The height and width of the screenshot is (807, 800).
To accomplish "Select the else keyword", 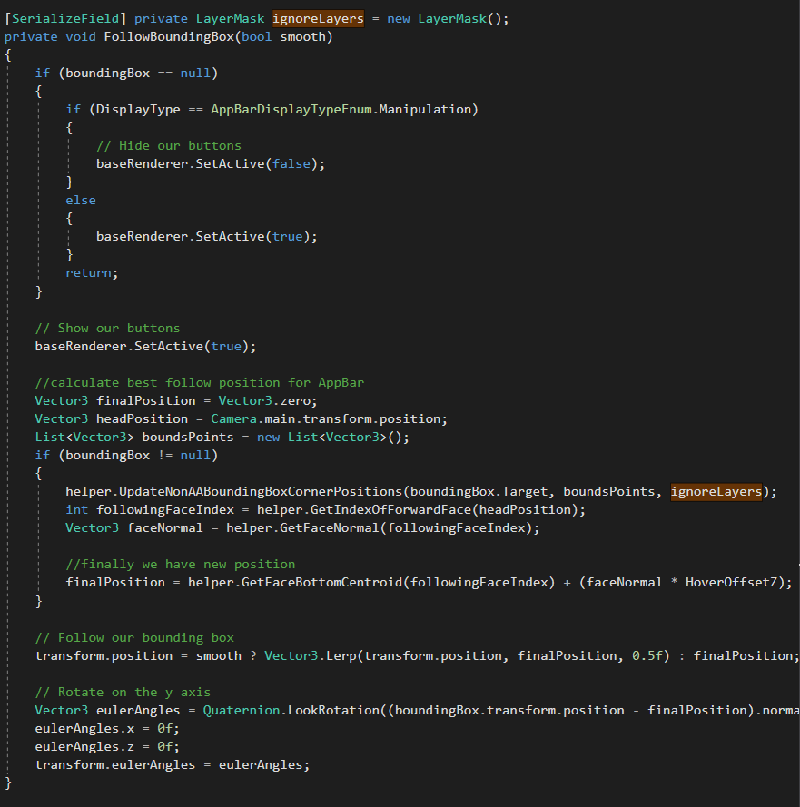I will click(x=81, y=200).
